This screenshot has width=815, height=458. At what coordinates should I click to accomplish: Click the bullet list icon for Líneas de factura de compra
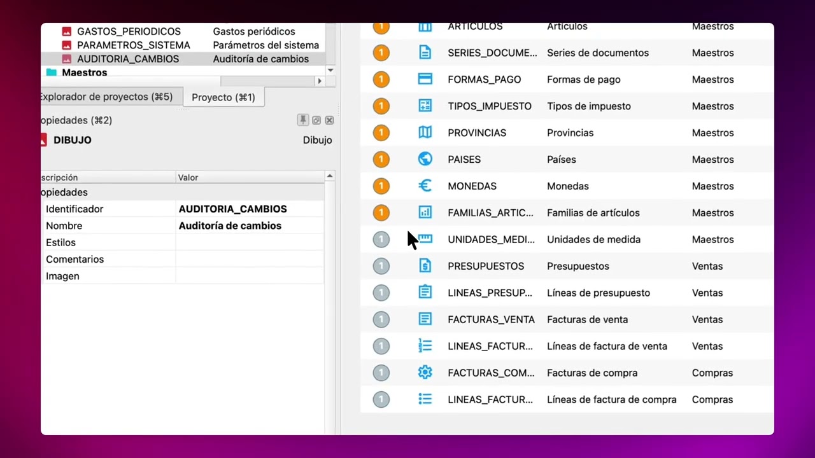[425, 399]
